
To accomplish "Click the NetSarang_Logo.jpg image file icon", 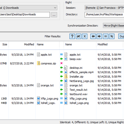I will [66, 81].
